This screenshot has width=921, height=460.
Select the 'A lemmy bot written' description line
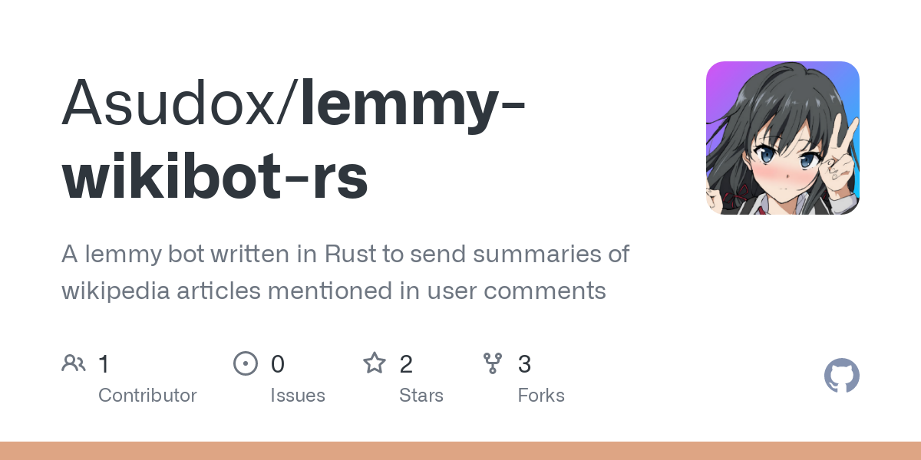[x=345, y=254]
